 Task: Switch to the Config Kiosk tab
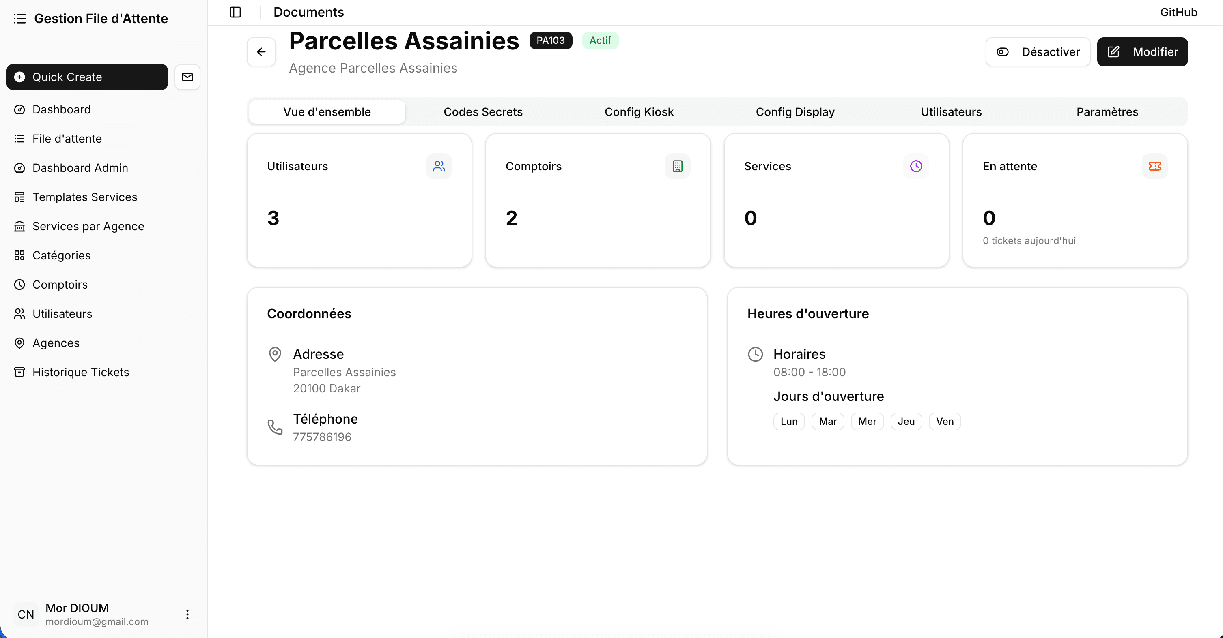639,112
